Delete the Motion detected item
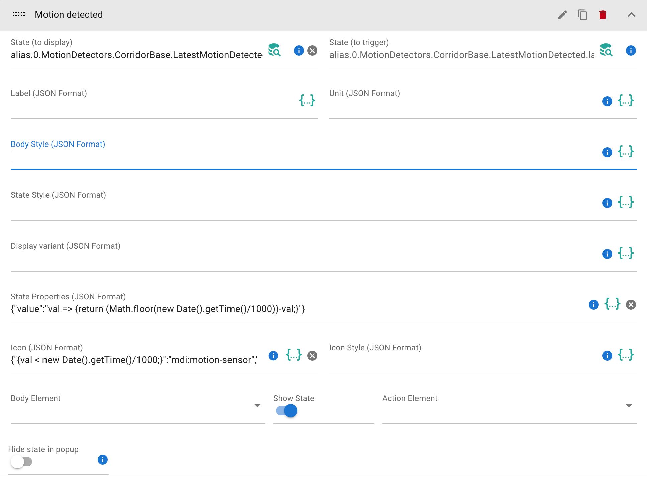This screenshot has width=647, height=477. 603,15
